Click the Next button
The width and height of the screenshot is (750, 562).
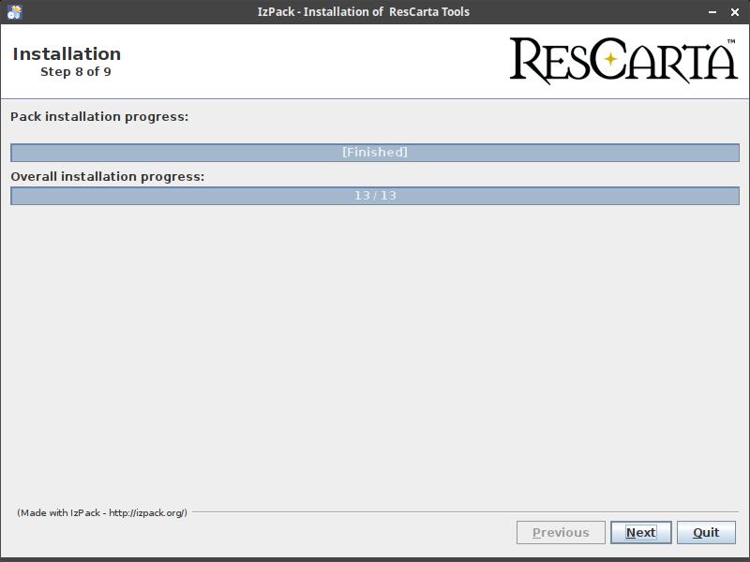click(x=641, y=532)
